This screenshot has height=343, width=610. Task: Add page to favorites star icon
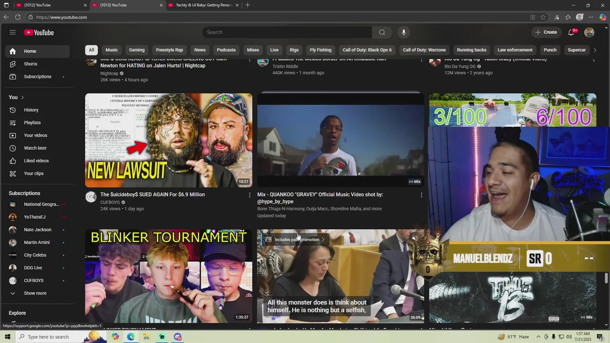(x=543, y=17)
